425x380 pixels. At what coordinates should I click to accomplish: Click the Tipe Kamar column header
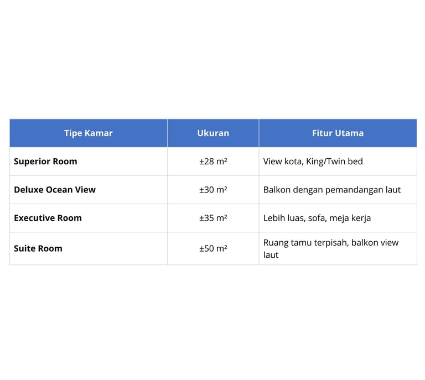(89, 133)
